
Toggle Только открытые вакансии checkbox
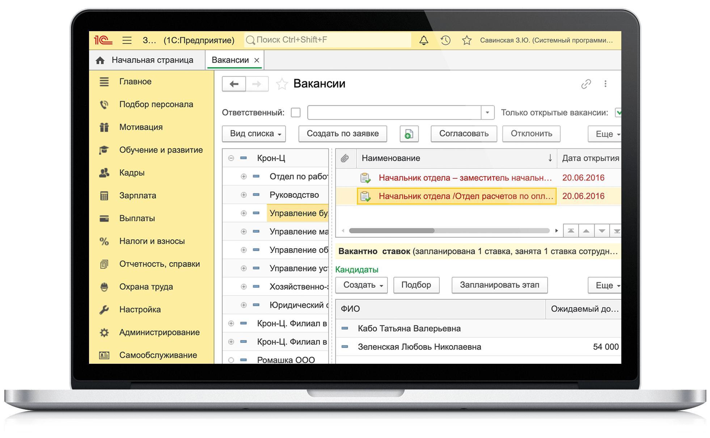618,113
